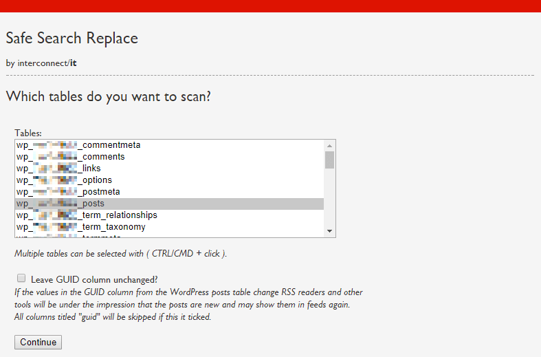
Task: Click the table list scroll up arrow
Action: click(330, 146)
